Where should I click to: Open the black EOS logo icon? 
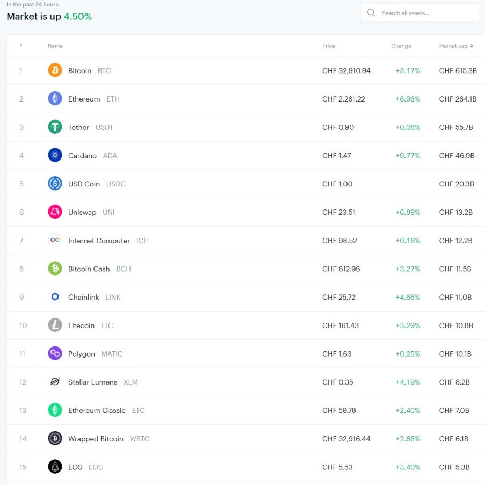click(x=55, y=467)
